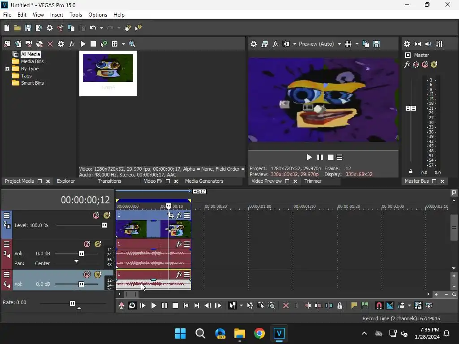The height and width of the screenshot is (344, 459).
Task: Open Media FX in Project Media toolbar
Action: [x=72, y=44]
